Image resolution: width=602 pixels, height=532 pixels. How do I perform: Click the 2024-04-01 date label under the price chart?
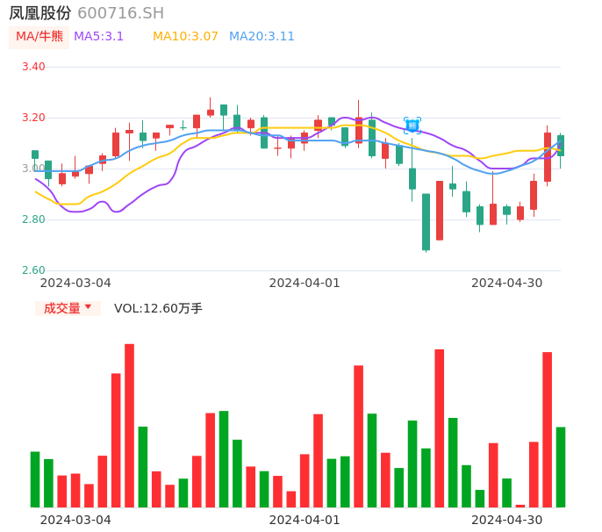(x=304, y=283)
